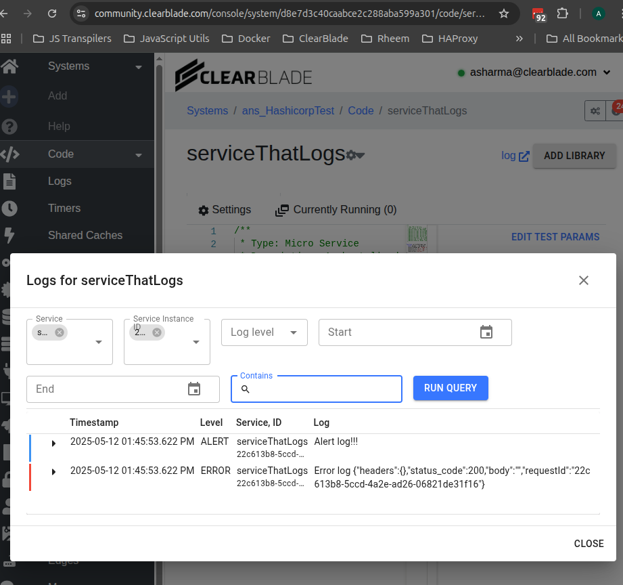
Task: Expand the ALERT log row
Action: click(x=54, y=443)
